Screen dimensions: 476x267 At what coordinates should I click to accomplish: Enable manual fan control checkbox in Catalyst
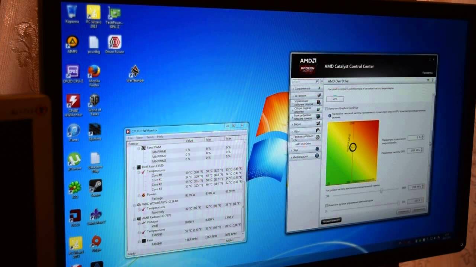coord(327,205)
